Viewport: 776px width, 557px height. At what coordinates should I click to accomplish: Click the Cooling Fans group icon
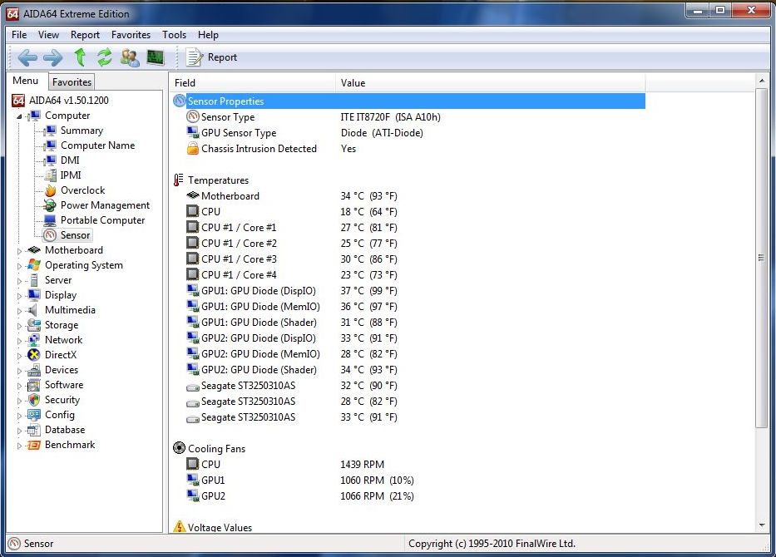tap(179, 447)
